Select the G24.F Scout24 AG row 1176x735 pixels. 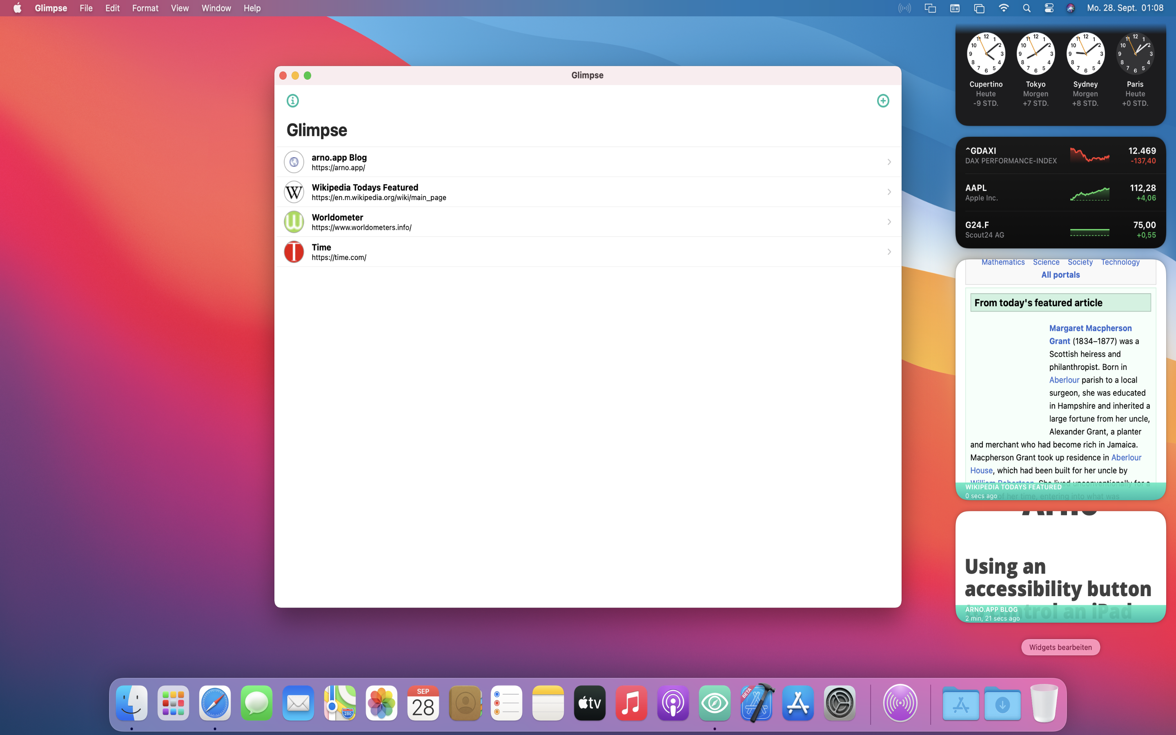pos(1060,229)
